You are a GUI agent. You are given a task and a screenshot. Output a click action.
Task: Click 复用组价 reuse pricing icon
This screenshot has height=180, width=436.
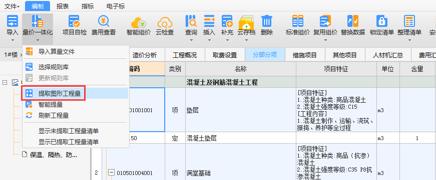coord(325,21)
